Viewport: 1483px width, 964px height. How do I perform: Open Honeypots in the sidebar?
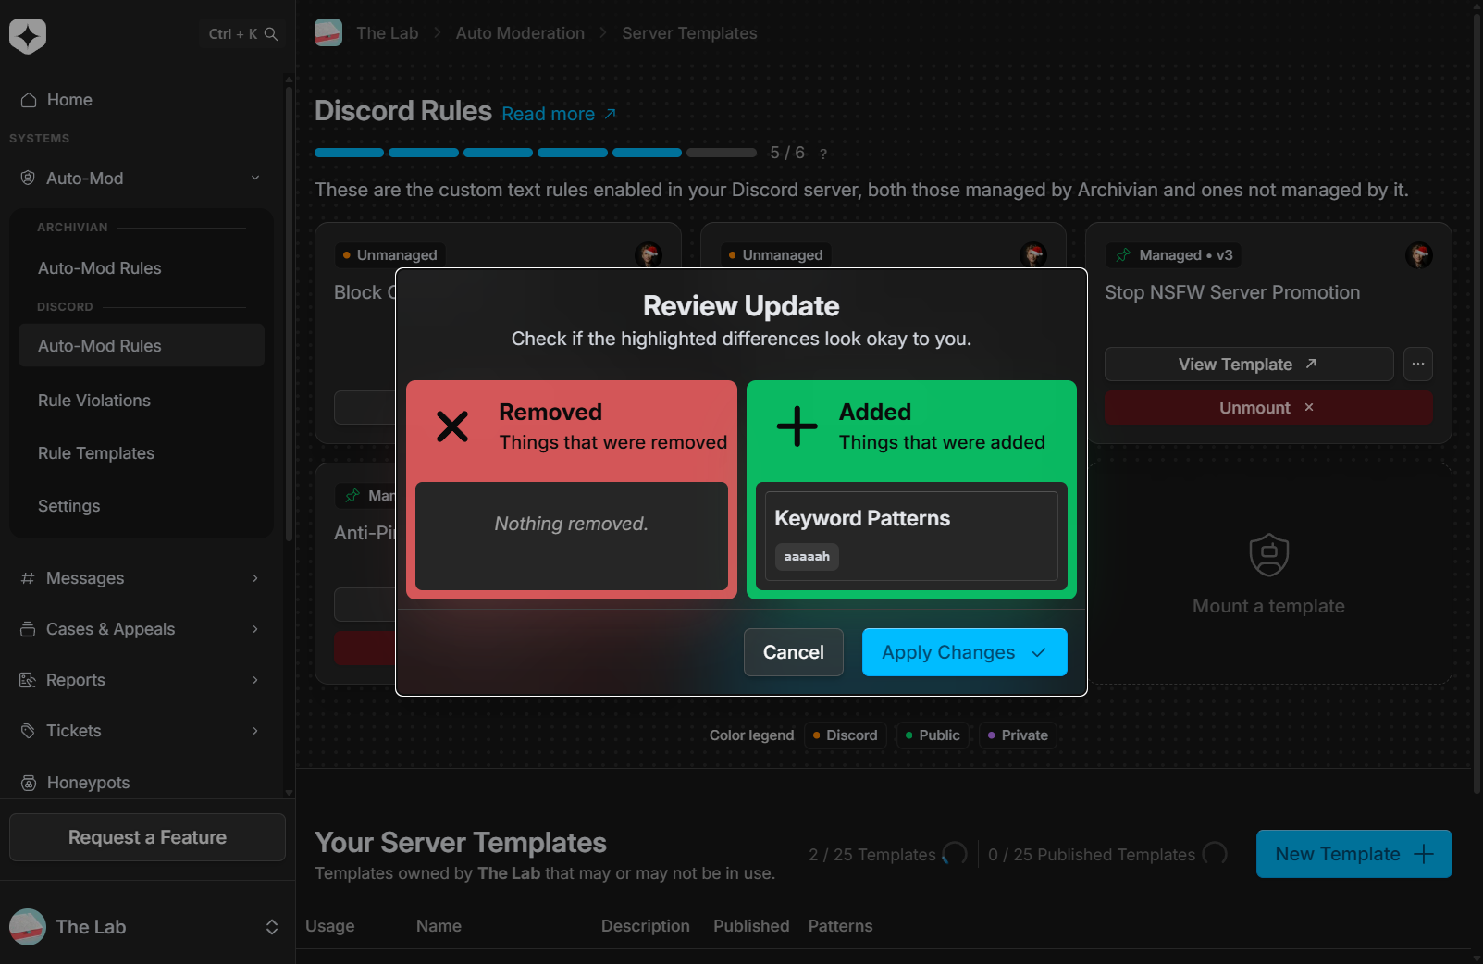88,783
